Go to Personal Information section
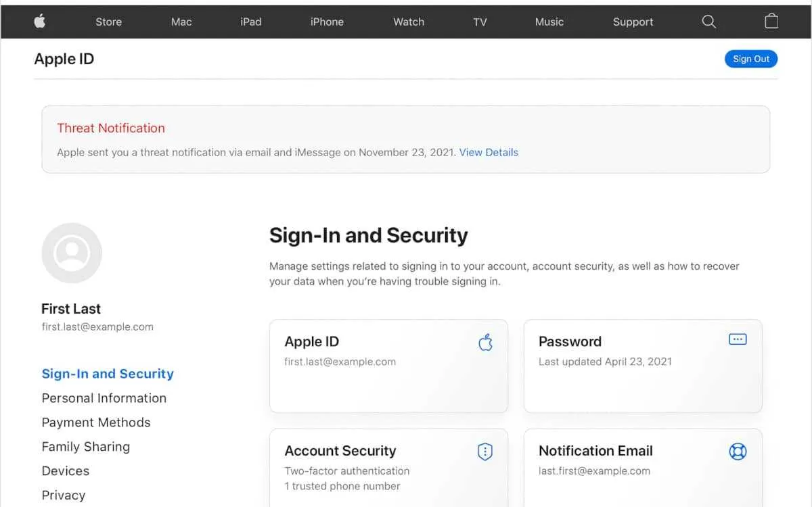 click(x=104, y=398)
